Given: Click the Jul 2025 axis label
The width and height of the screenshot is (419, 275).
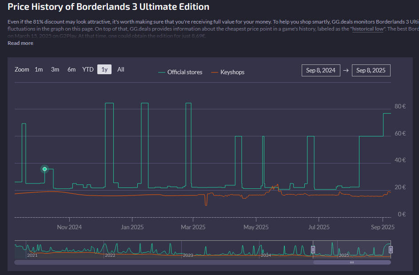Looking at the screenshot, I should 319,227.
